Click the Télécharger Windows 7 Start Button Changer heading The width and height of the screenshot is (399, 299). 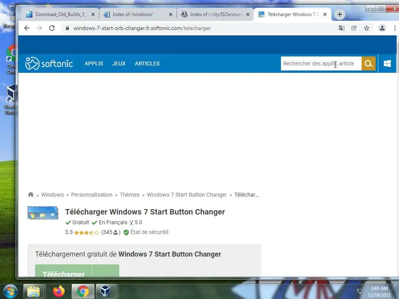coord(145,212)
